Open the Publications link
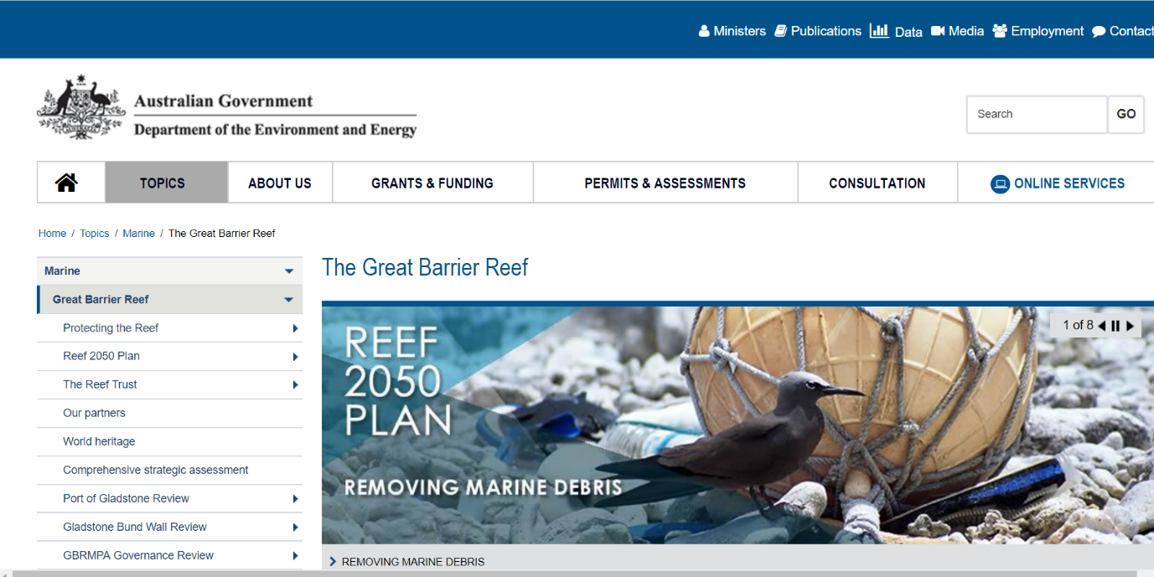Image resolution: width=1154 pixels, height=577 pixels. pyautogui.click(x=825, y=31)
